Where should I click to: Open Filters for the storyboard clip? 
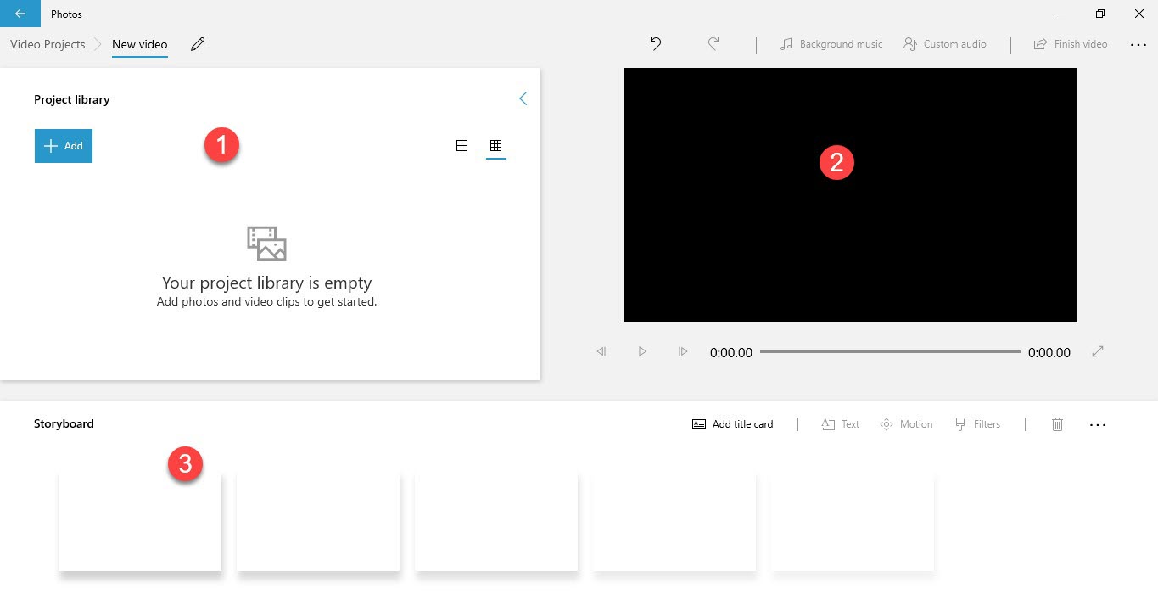tap(977, 424)
